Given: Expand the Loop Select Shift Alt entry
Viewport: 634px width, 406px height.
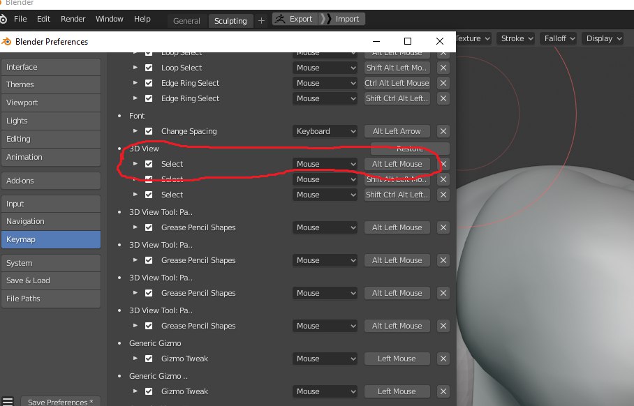Looking at the screenshot, I should [135, 68].
